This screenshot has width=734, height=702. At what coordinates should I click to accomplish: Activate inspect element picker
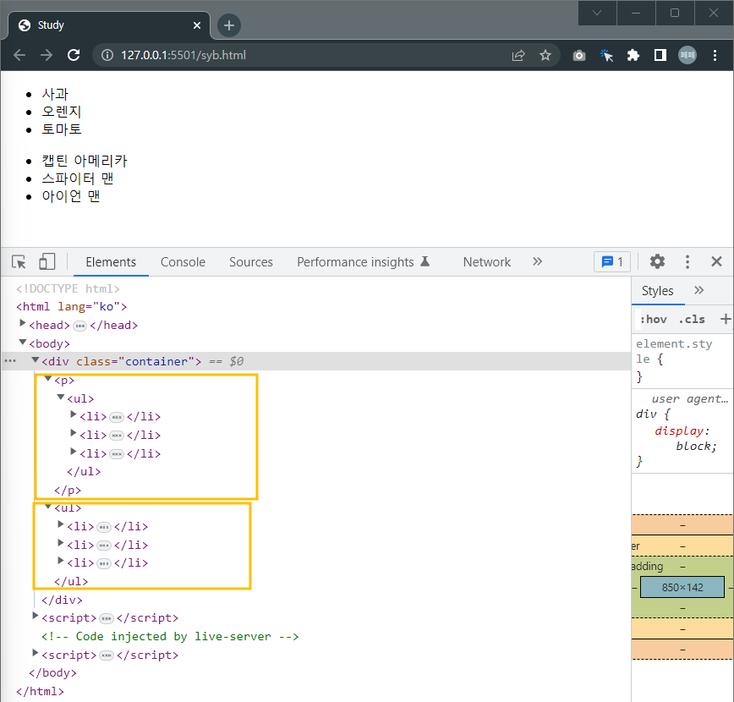pyautogui.click(x=19, y=262)
